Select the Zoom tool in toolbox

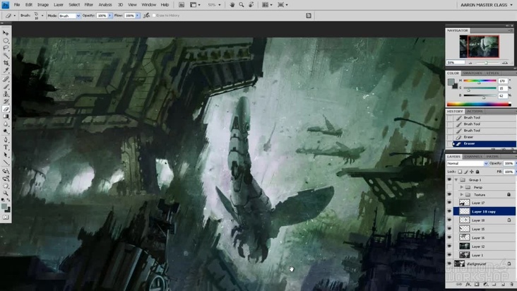pos(6,194)
